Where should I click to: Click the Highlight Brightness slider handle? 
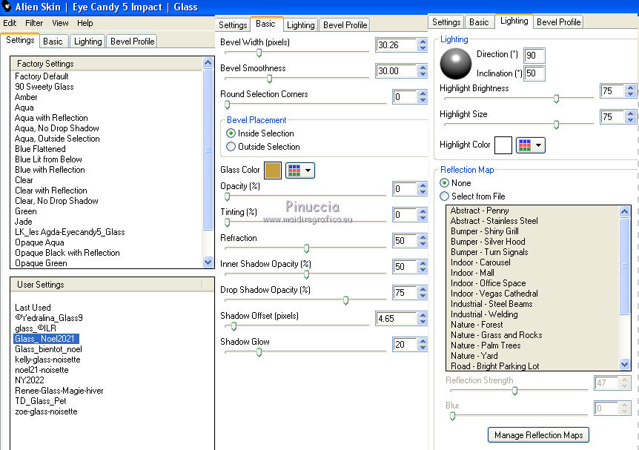tap(556, 99)
